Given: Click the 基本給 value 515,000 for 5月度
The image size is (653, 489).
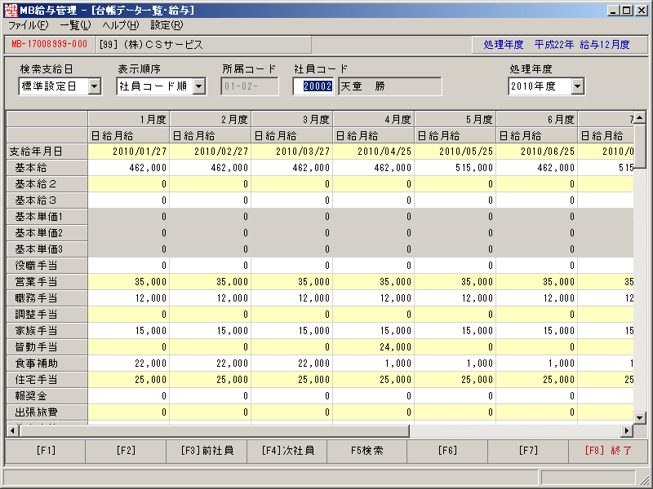Looking at the screenshot, I should point(455,168).
